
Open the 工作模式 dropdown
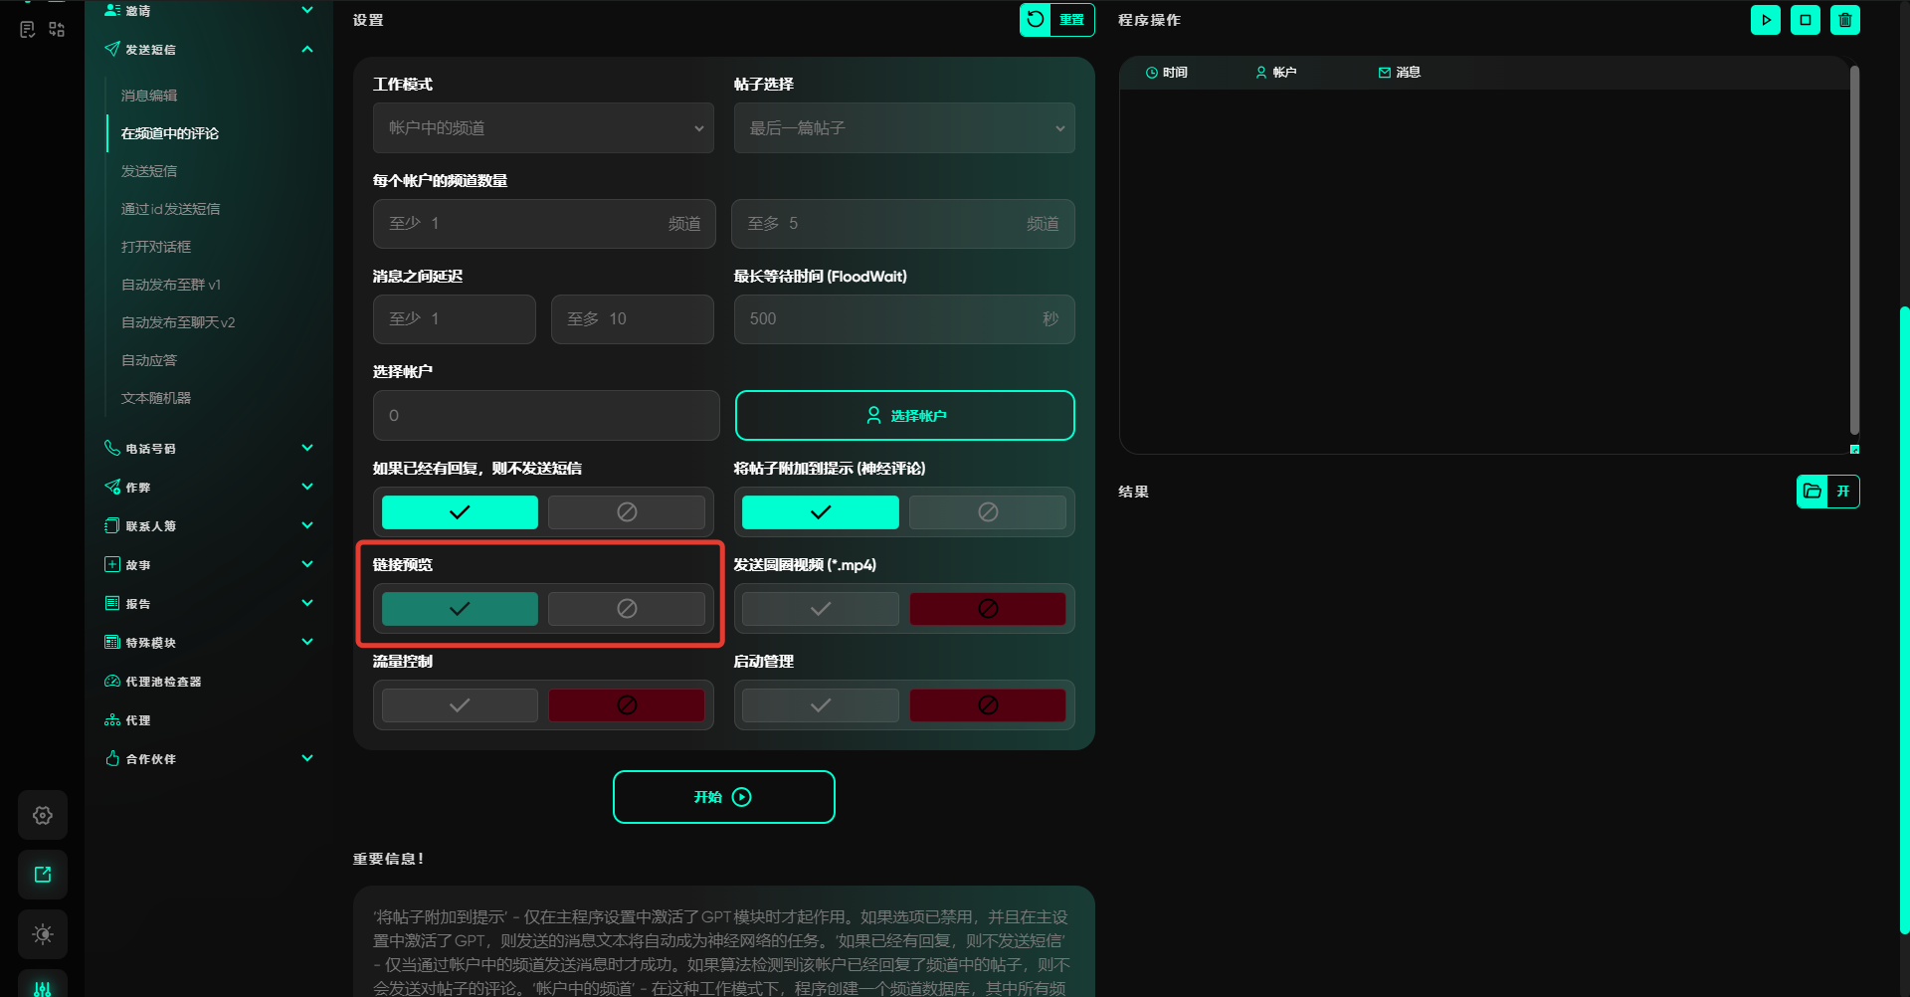543,128
